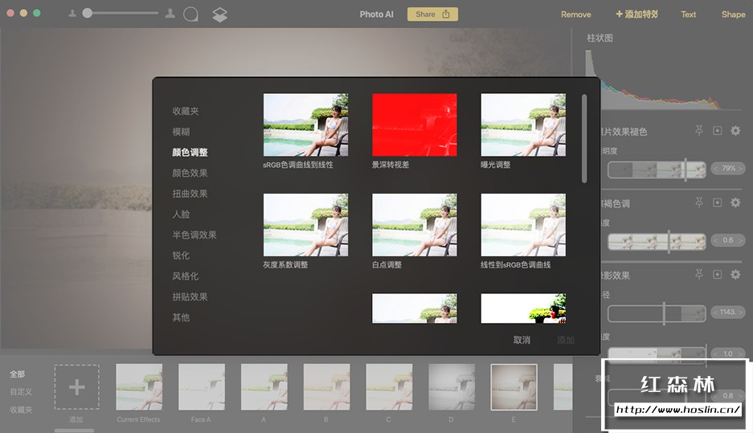Select the 风格化 stylize category
The height and width of the screenshot is (433, 753).
(x=186, y=276)
